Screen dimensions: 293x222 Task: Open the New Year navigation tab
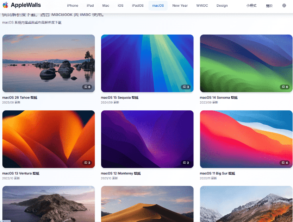[x=180, y=6]
